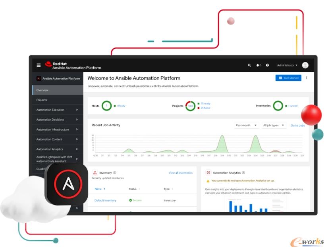Click the Get started button
Image resolution: width=328 pixels, height=251 pixels.
point(288,78)
